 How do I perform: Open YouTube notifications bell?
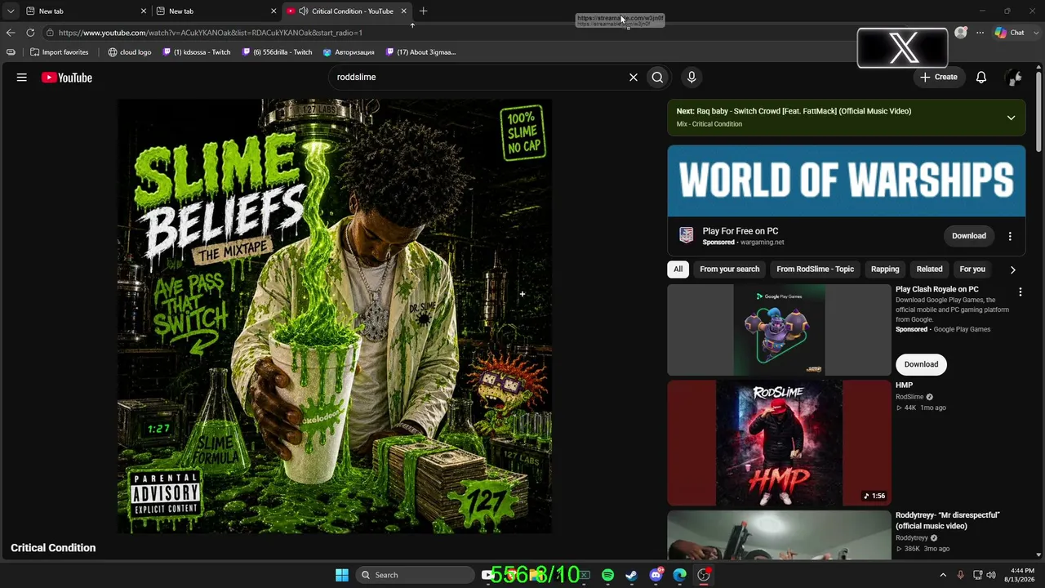pyautogui.click(x=981, y=77)
